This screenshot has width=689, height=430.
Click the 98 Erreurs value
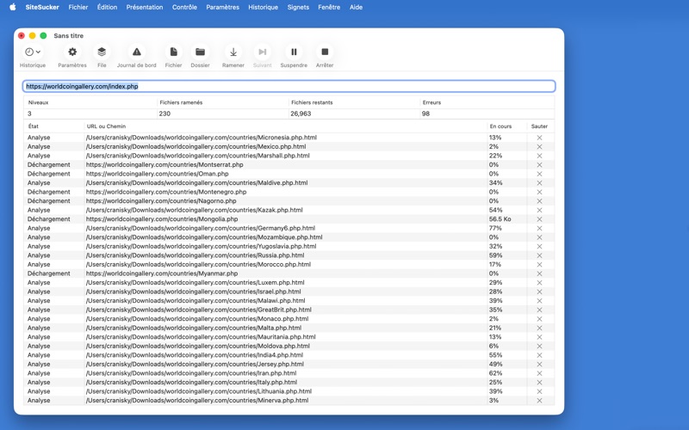[425, 114]
